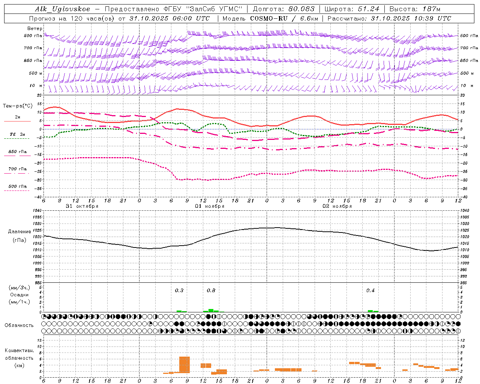Click the 'Td 2м' dew point legend entry
The image size is (480, 384).
click(x=18, y=134)
